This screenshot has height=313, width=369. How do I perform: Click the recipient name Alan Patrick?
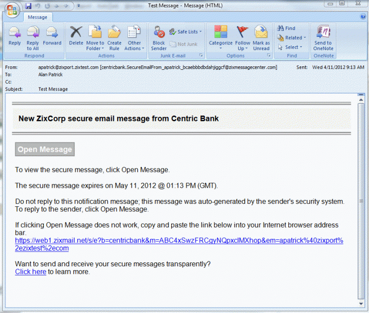click(x=50, y=75)
